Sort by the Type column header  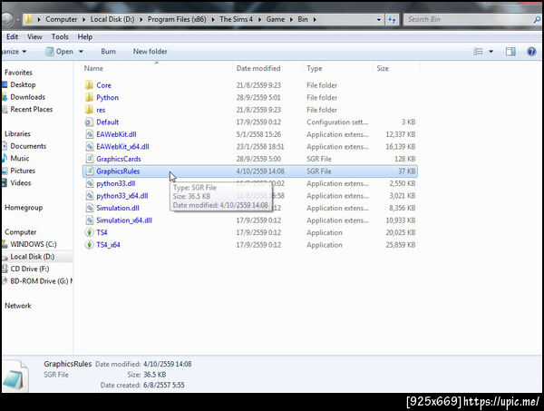point(315,68)
